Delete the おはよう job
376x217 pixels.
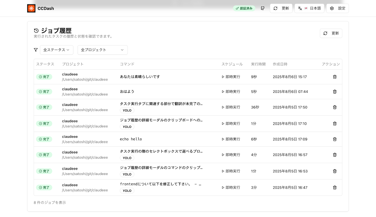tap(335, 92)
